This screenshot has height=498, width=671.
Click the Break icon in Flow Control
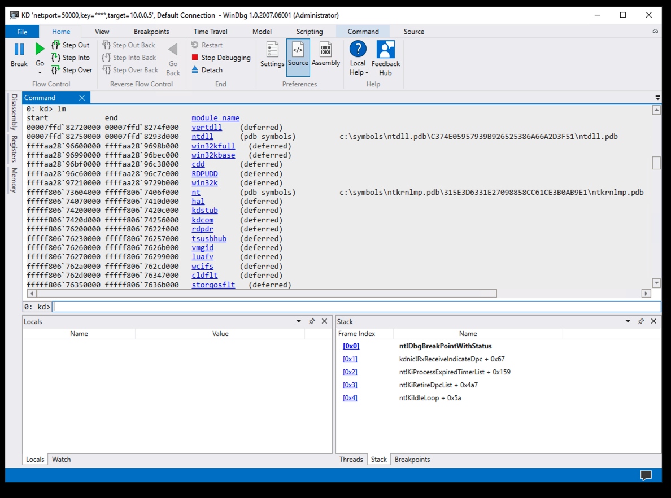[x=19, y=50]
